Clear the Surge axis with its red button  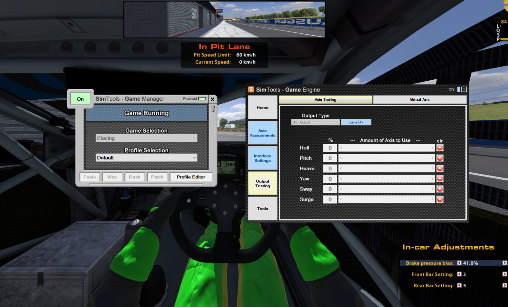[440, 199]
